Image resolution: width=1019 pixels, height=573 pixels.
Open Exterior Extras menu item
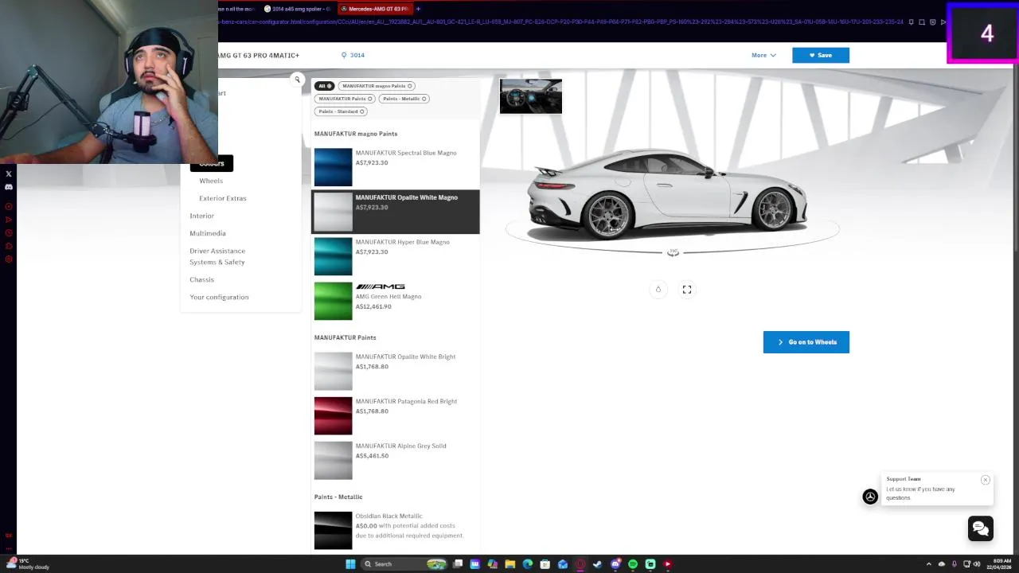click(x=223, y=198)
